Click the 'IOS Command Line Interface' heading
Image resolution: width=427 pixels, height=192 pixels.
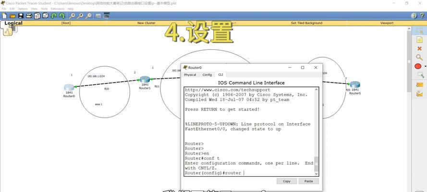coord(251,83)
